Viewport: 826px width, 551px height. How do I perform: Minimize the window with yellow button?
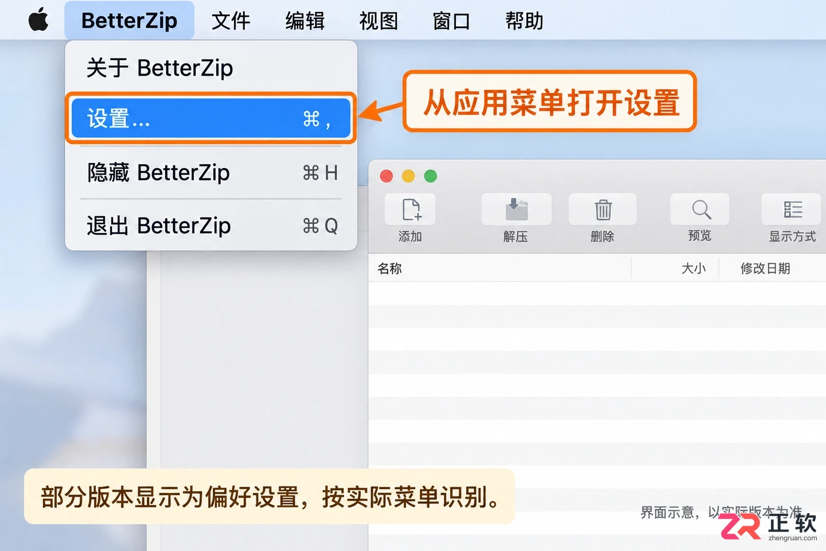[408, 176]
